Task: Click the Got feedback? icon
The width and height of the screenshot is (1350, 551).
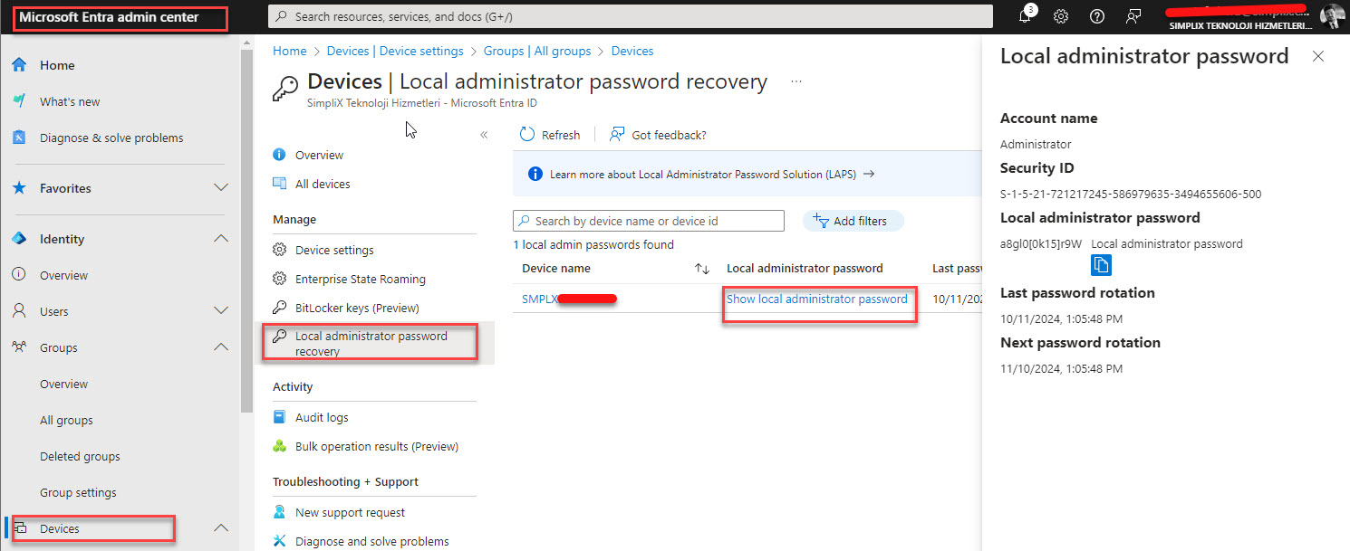Action: tap(618, 135)
